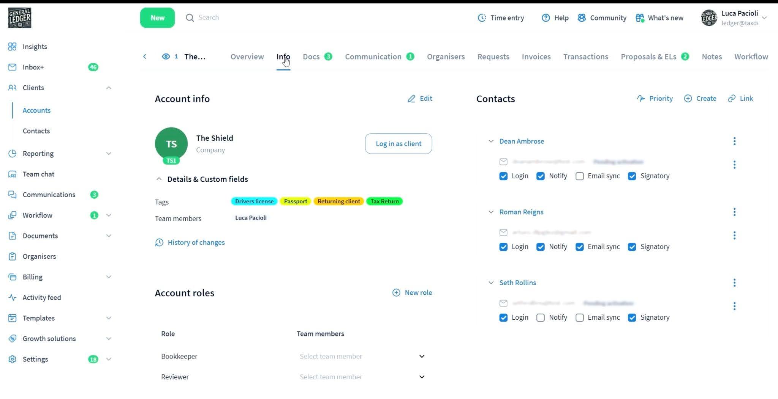Open Reviewer team member dropdown
The height and width of the screenshot is (399, 778).
[362, 377]
